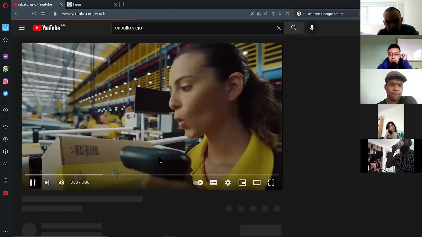Viewport: 422px width, 237px height.
Task: Click the bottom participant webcam thumbnail
Action: coord(391,156)
